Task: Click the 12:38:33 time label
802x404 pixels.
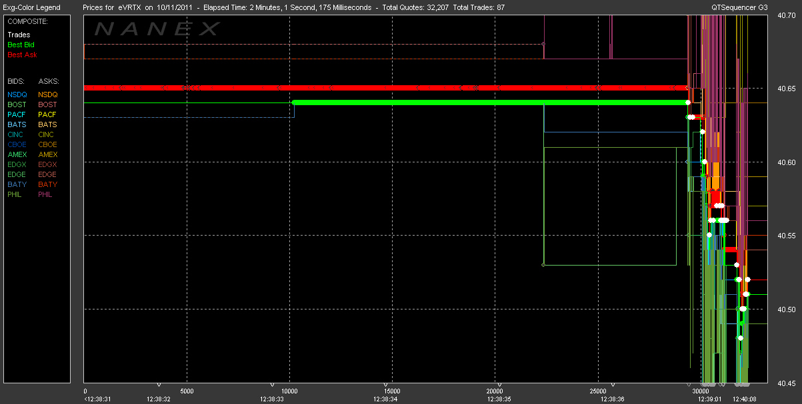Action: [x=272, y=399]
